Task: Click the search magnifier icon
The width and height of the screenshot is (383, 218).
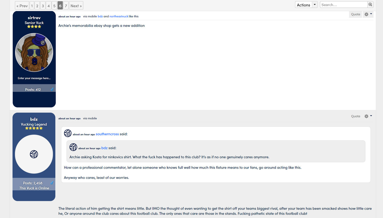Action: 370,5
